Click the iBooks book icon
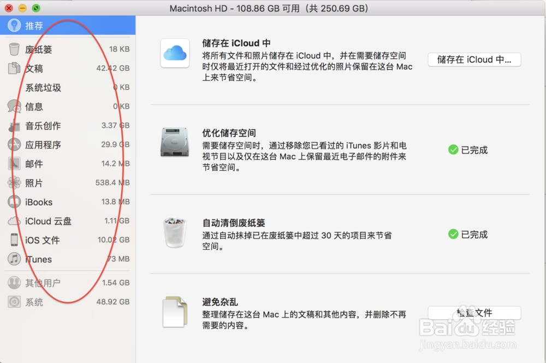 pos(14,202)
